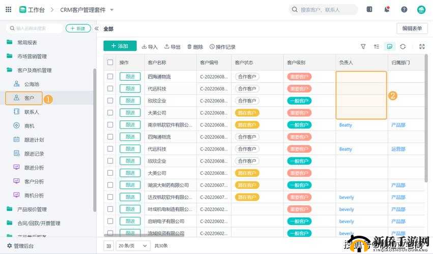Screen dimensions: 433x254
Task: Click the address book icon beside search
Action: [369, 9]
